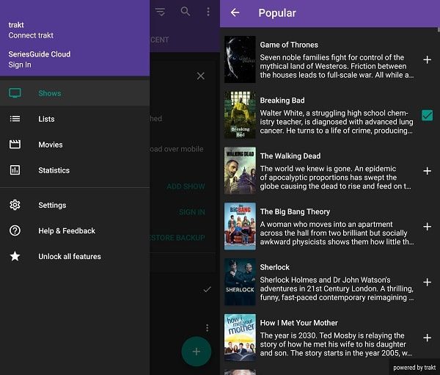This screenshot has width=440, height=375.
Task: Toggle the Breaking Bad added checkmark
Action: point(427,115)
